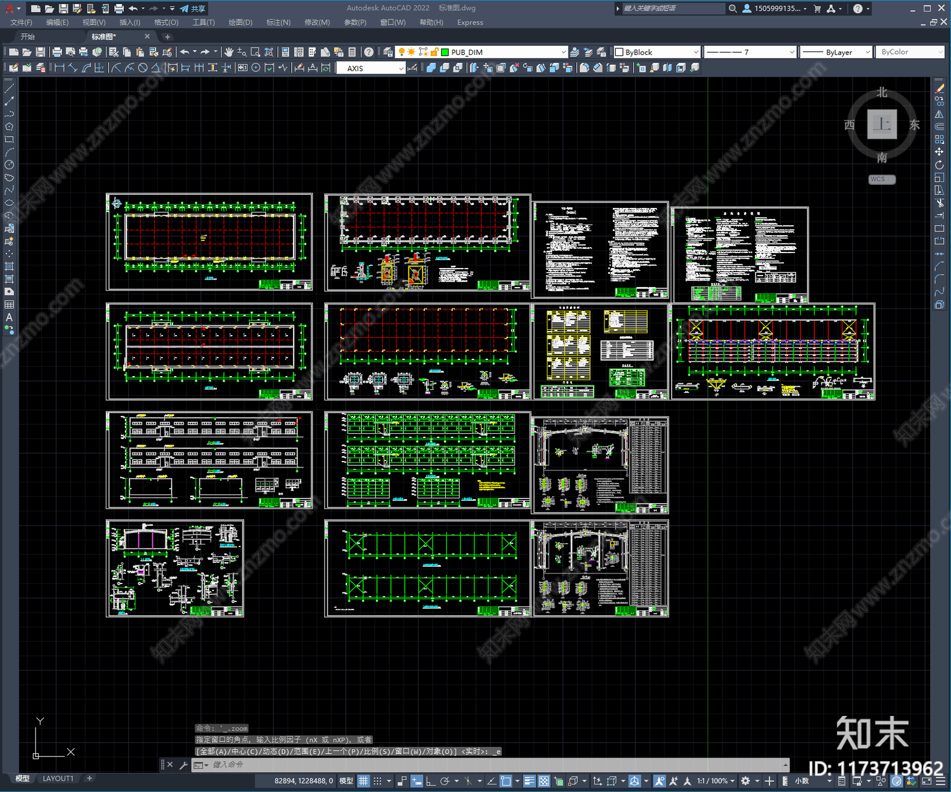951x792 pixels.
Task: Open the QuickCalc calculator
Action: [352, 52]
